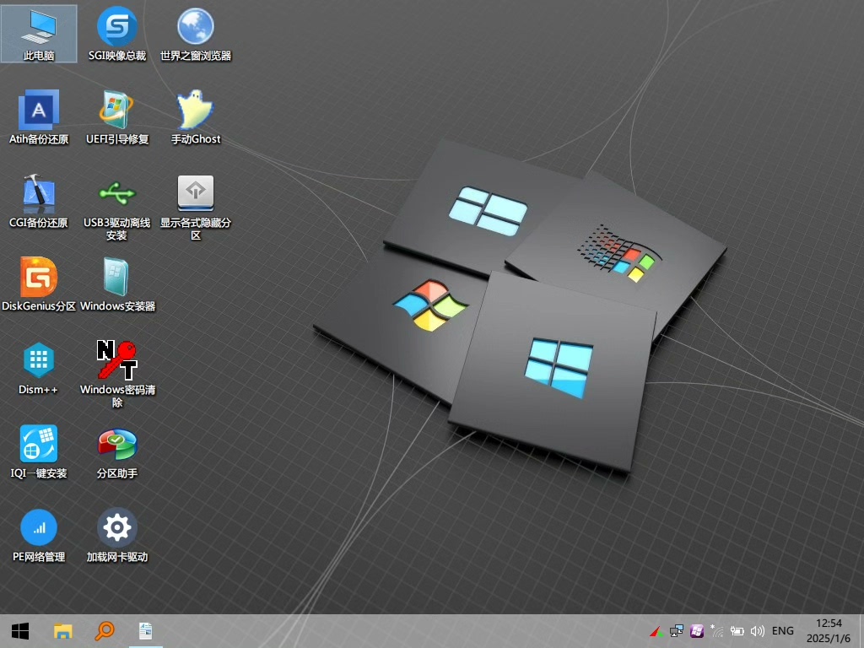864x648 pixels.
Task: Select the Atih备份还原 icon
Action: (39, 110)
